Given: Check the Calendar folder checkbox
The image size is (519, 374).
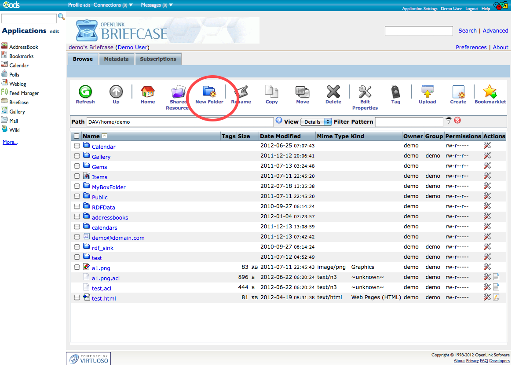Looking at the screenshot, I should coord(77,146).
